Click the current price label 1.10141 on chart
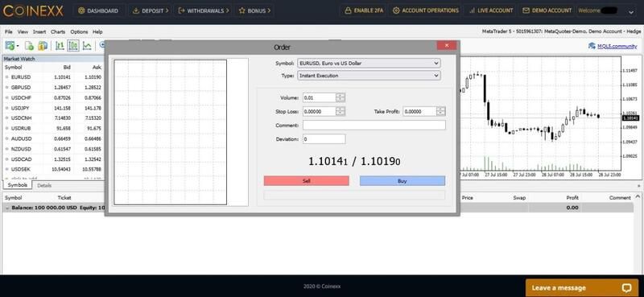644x297 pixels. 630,118
